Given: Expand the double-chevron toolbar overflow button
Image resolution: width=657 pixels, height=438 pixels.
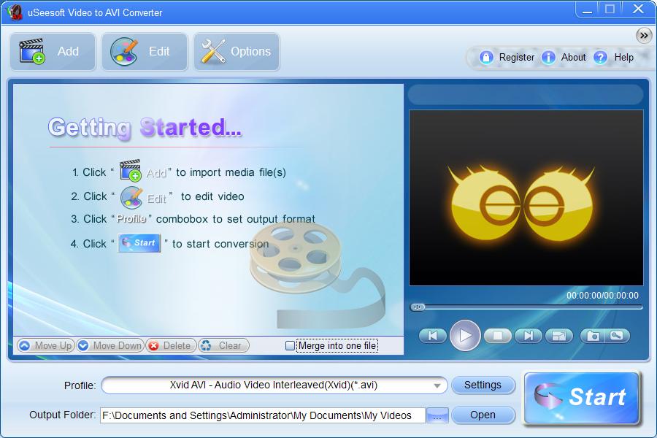Looking at the screenshot, I should pos(644,36).
